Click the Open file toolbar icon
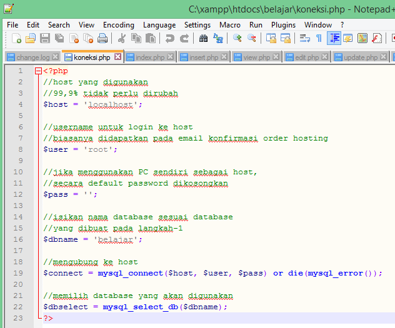Viewport: 395px width, 328px height. (31, 39)
